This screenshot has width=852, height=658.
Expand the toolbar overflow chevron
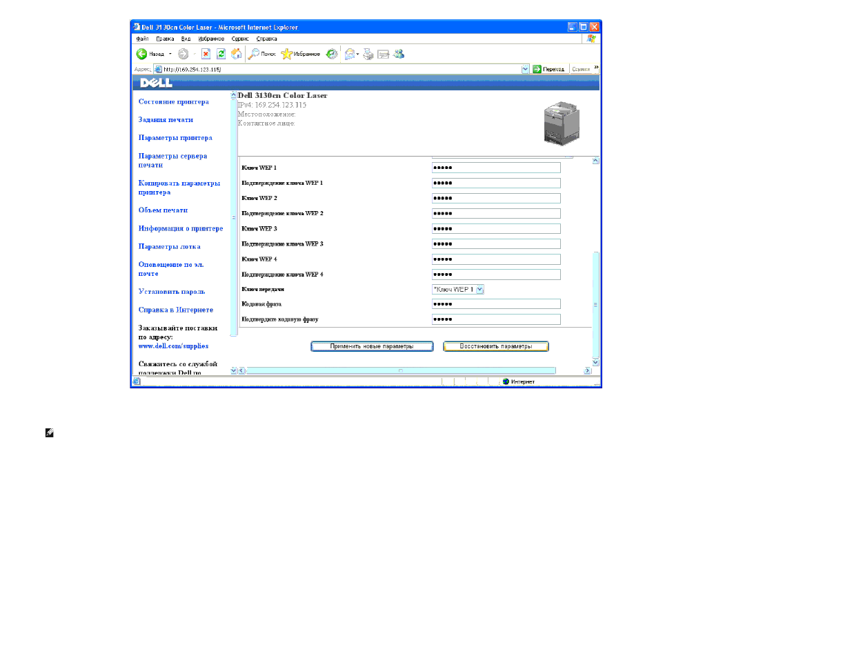tap(597, 68)
